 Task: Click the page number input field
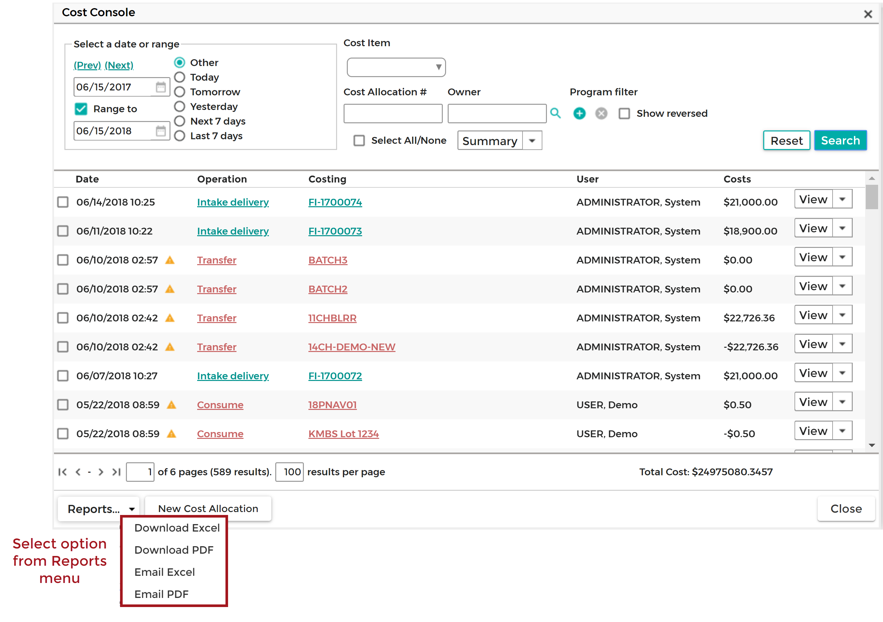pyautogui.click(x=140, y=472)
